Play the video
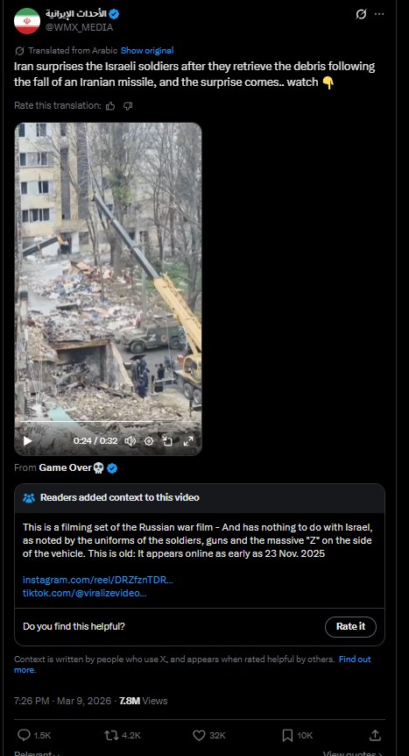This screenshot has height=756, width=409. [x=27, y=440]
